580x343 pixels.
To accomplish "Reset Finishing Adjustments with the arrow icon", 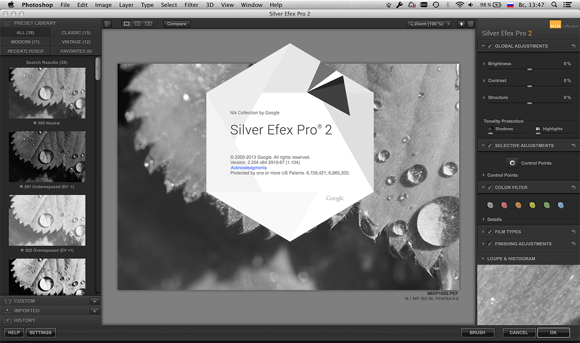I will (574, 244).
